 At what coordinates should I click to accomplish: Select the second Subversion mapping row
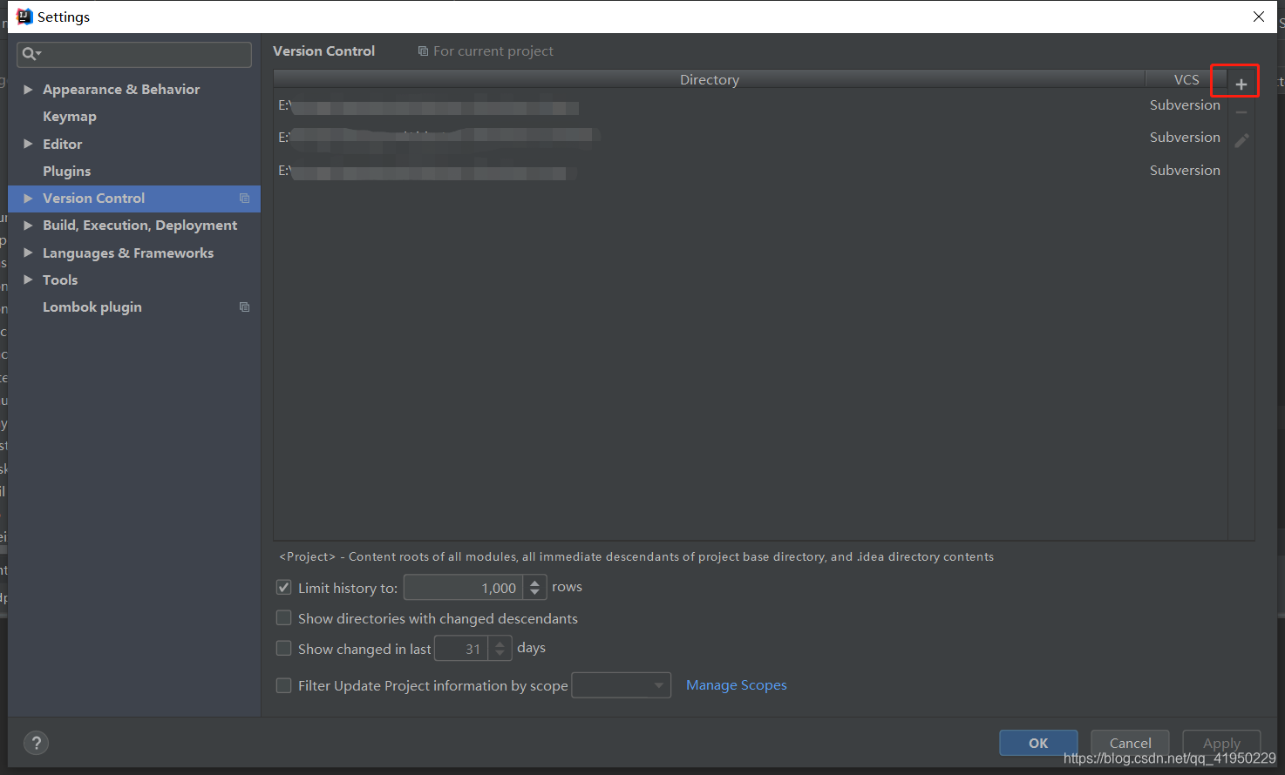tap(751, 138)
